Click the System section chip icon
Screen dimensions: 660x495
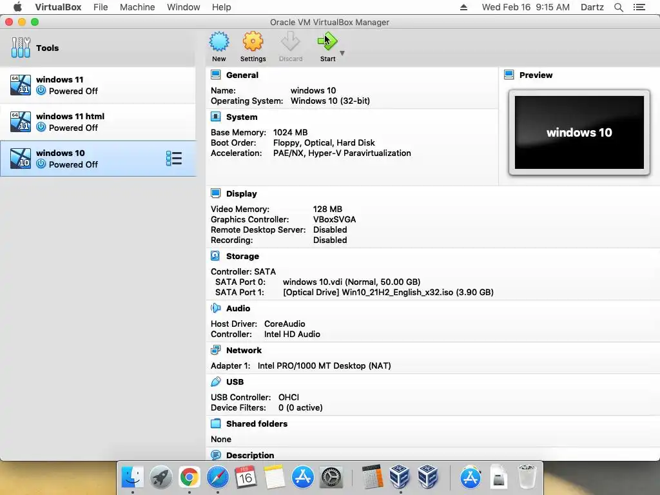tap(215, 117)
